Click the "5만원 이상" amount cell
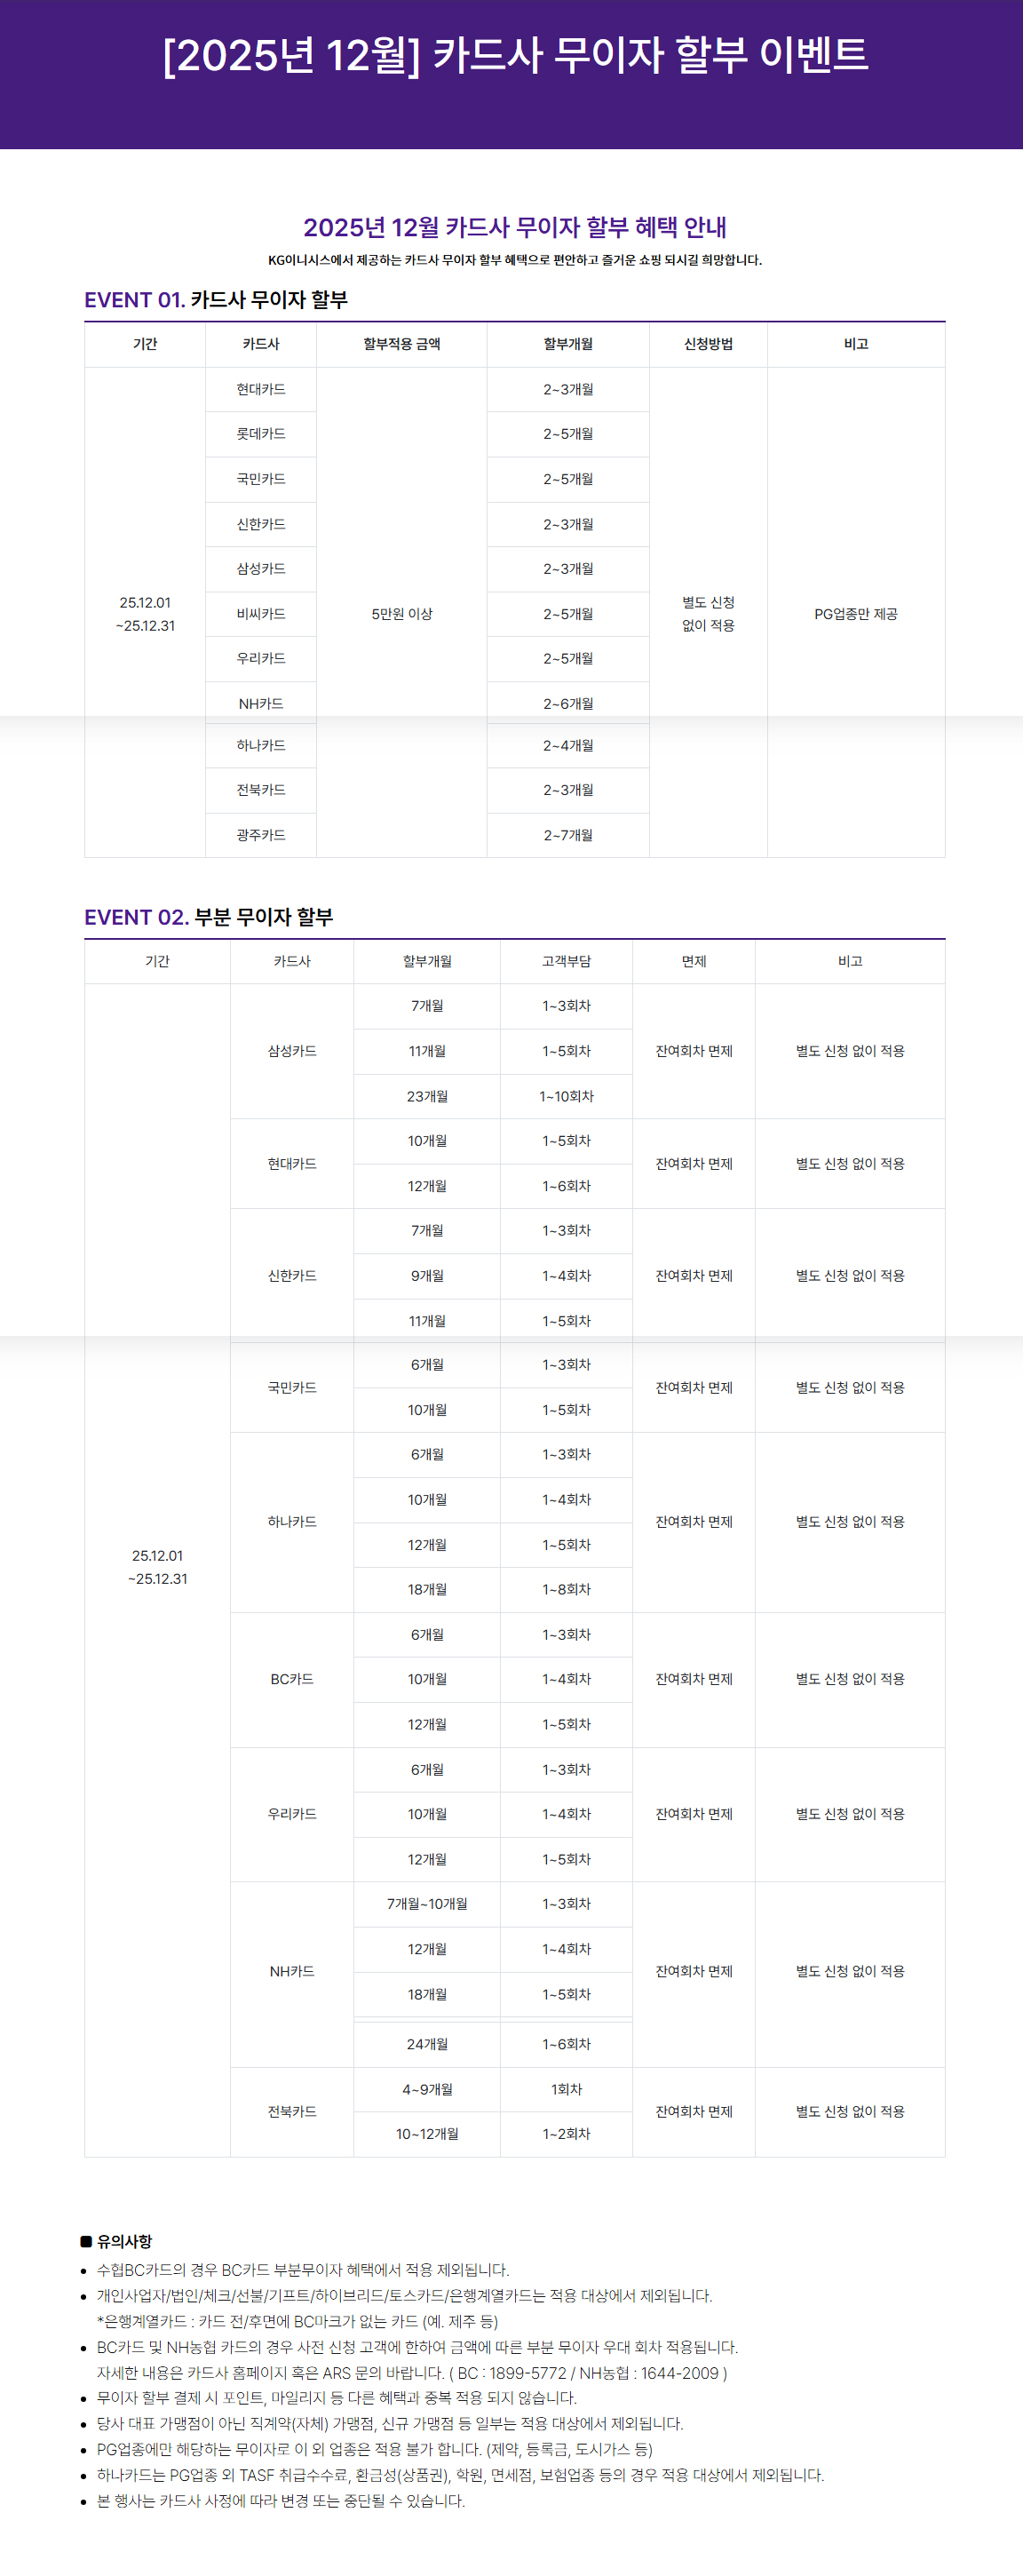The height and width of the screenshot is (2576, 1023). (402, 614)
